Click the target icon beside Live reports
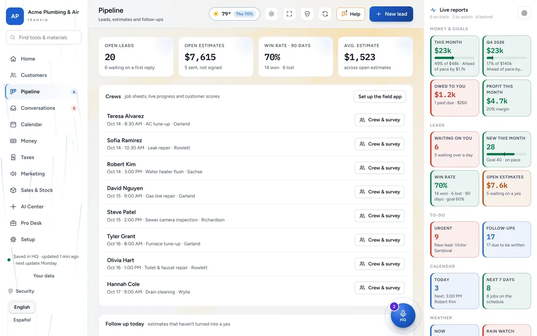The height and width of the screenshot is (336, 537). tap(524, 13)
